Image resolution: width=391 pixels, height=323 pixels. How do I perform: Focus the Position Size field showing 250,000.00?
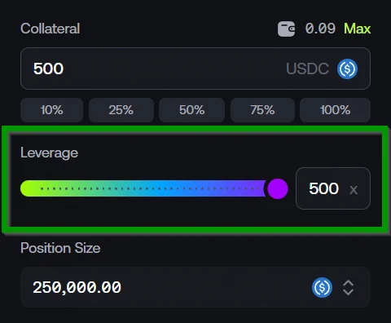tap(195, 287)
